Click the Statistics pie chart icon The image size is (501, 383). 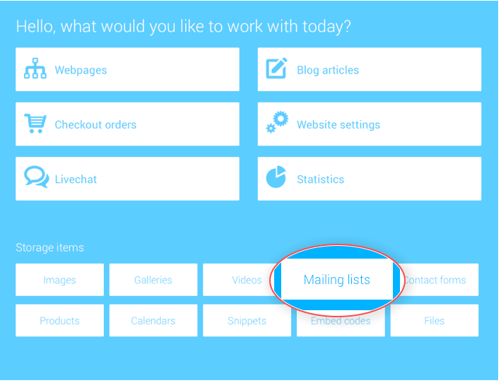(x=276, y=177)
